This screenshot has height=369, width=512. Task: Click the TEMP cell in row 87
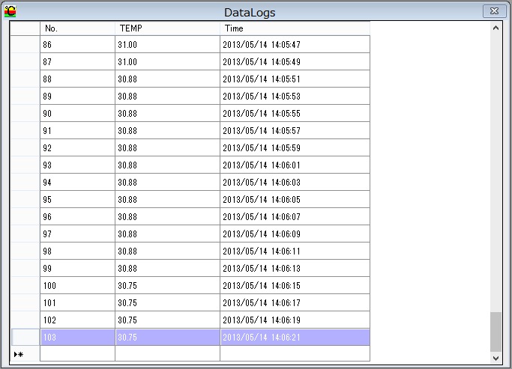pos(167,61)
